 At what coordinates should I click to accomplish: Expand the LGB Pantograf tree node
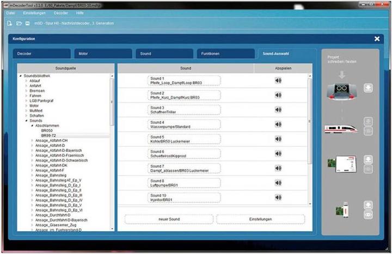point(26,101)
